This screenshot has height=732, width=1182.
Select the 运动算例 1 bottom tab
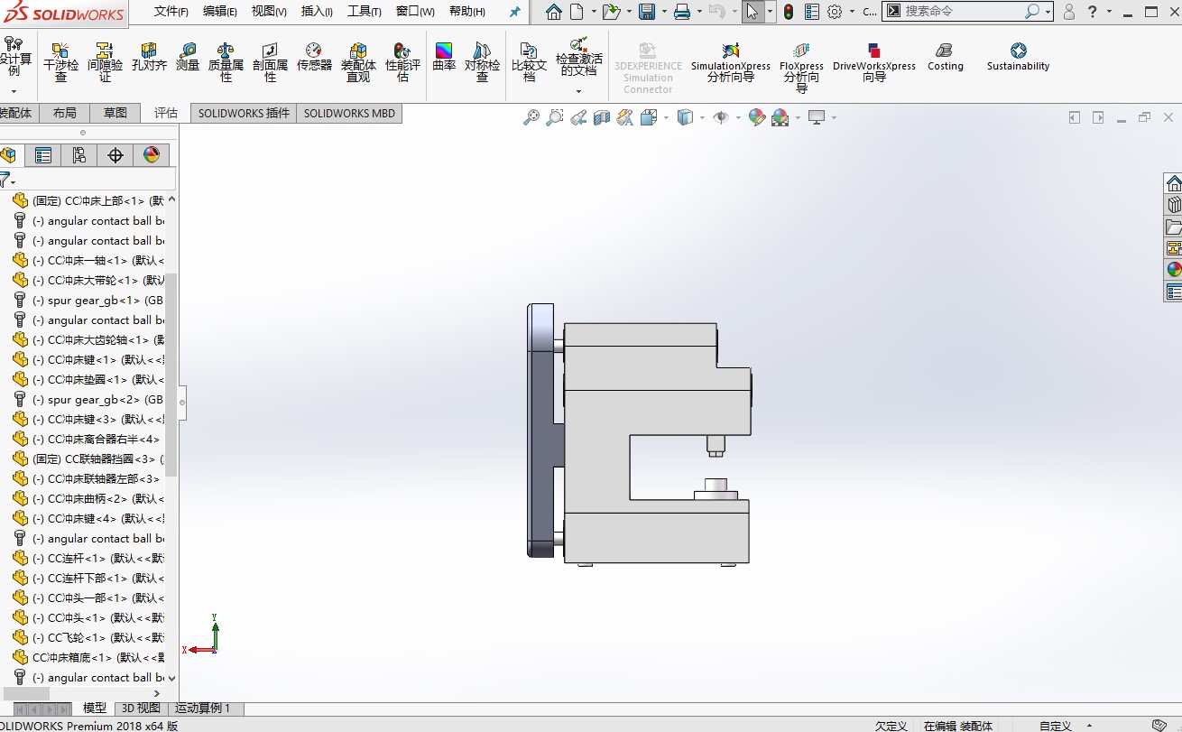coord(203,709)
